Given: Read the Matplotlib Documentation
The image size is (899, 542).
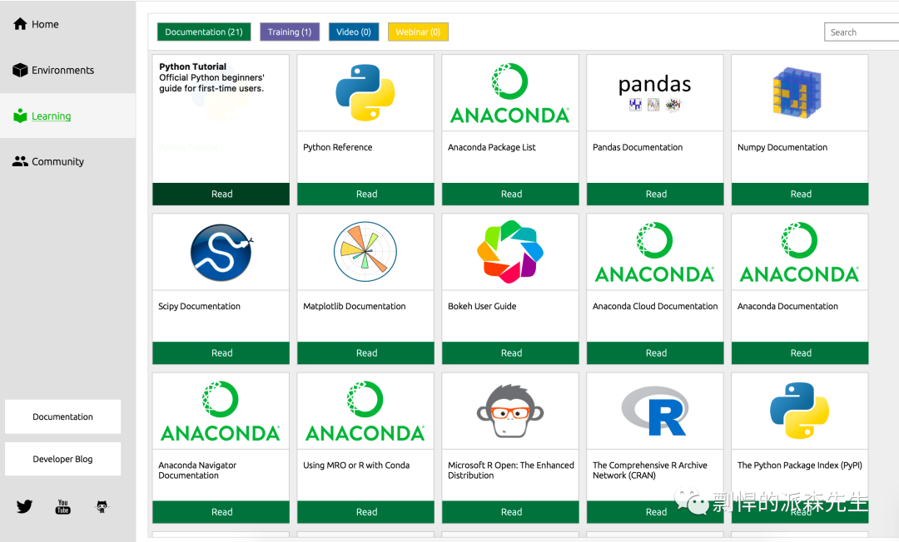Looking at the screenshot, I should 365,353.
